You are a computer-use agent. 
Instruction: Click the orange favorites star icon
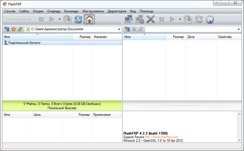(13, 29)
